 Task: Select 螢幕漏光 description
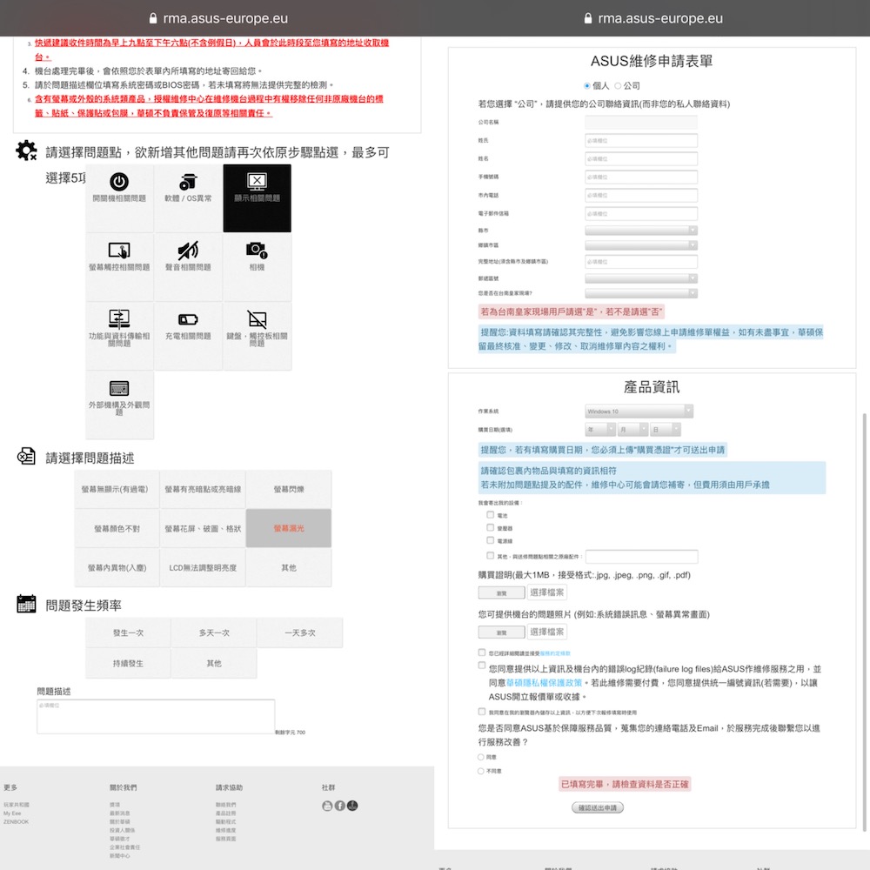(289, 528)
